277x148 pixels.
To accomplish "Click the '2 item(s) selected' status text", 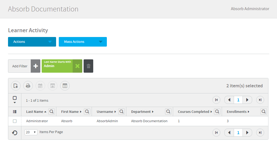I will 244,86.
